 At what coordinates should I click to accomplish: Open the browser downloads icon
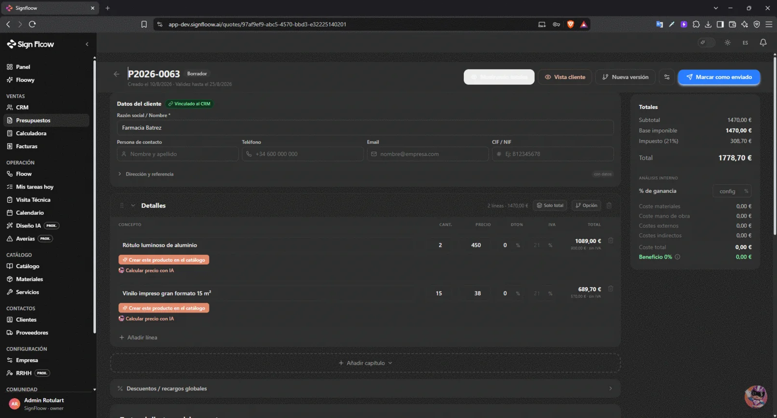(708, 24)
